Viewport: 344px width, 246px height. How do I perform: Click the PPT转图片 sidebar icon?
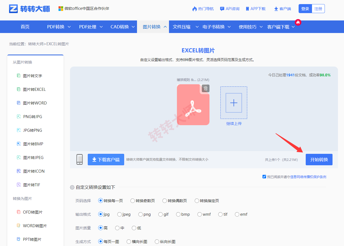coord(19,239)
